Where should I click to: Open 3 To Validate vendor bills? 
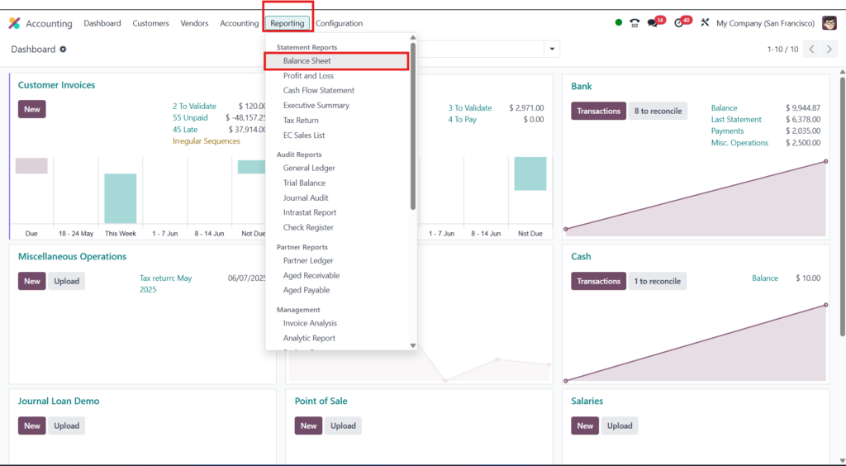[470, 108]
